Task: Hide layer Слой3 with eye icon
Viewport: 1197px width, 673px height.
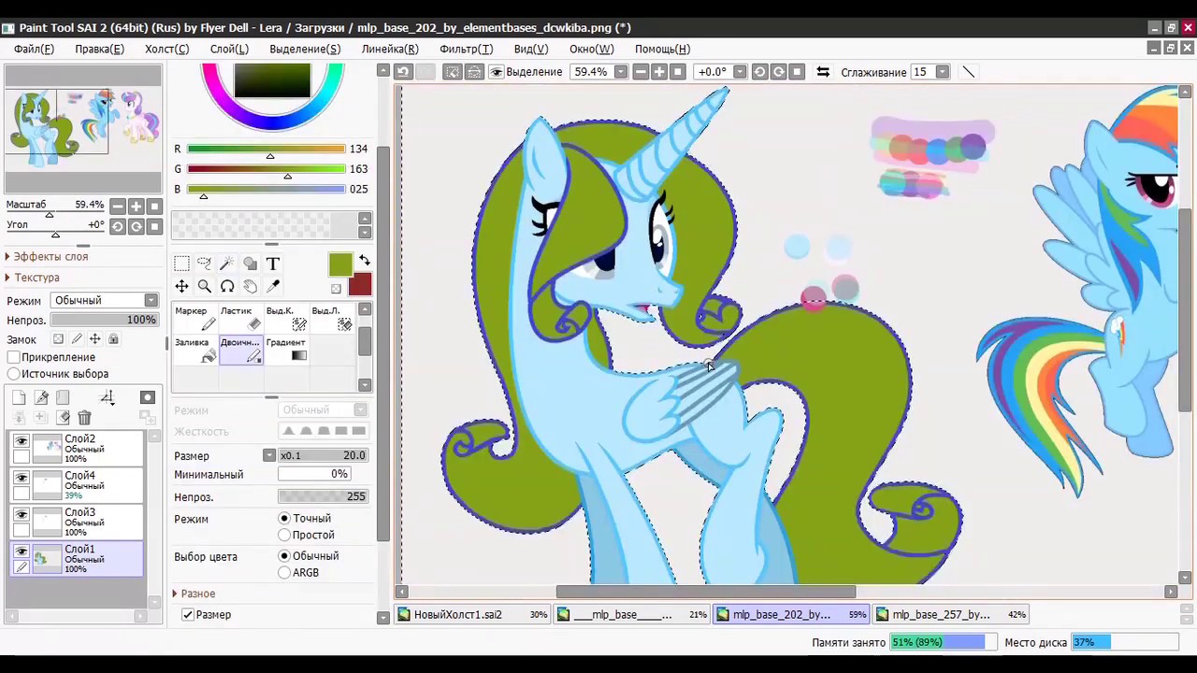Action: [x=22, y=514]
